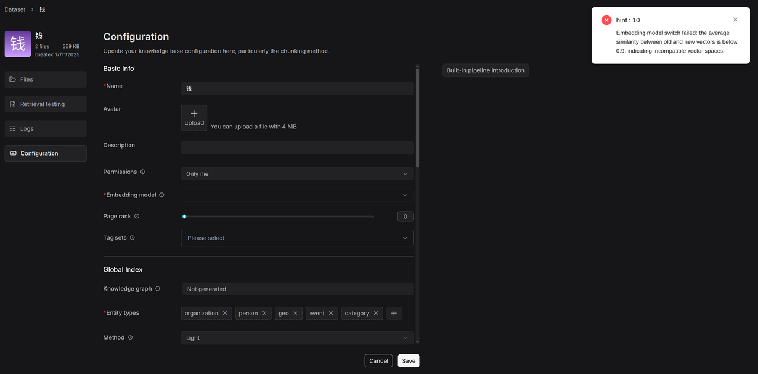The width and height of the screenshot is (758, 374).
Task: Click the info icon next to Permissions
Action: (x=143, y=172)
